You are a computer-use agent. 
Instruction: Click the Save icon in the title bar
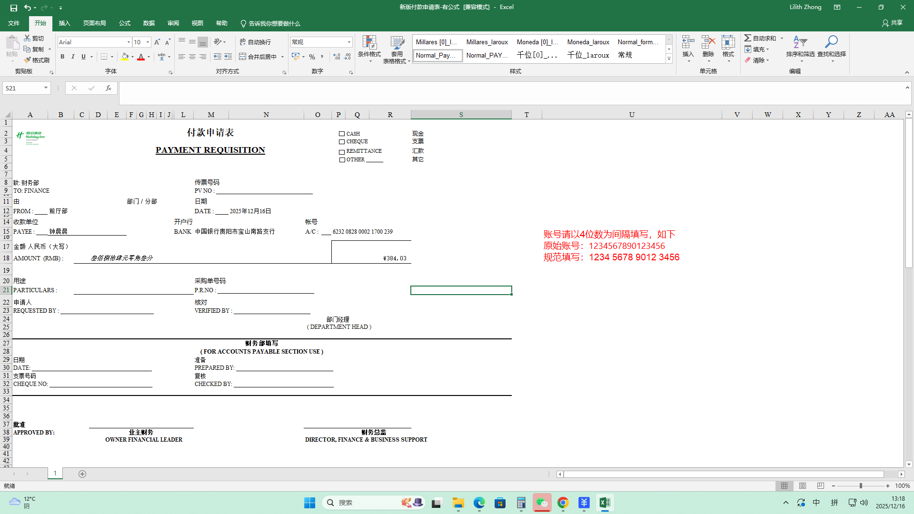(13, 8)
